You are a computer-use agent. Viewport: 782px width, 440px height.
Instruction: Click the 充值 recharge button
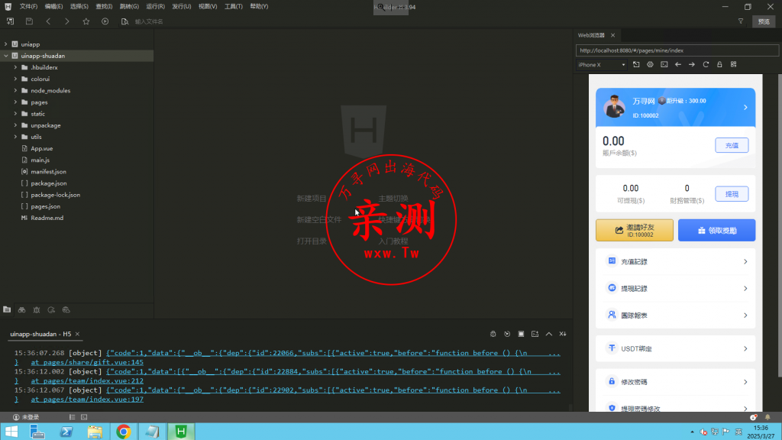pyautogui.click(x=732, y=144)
